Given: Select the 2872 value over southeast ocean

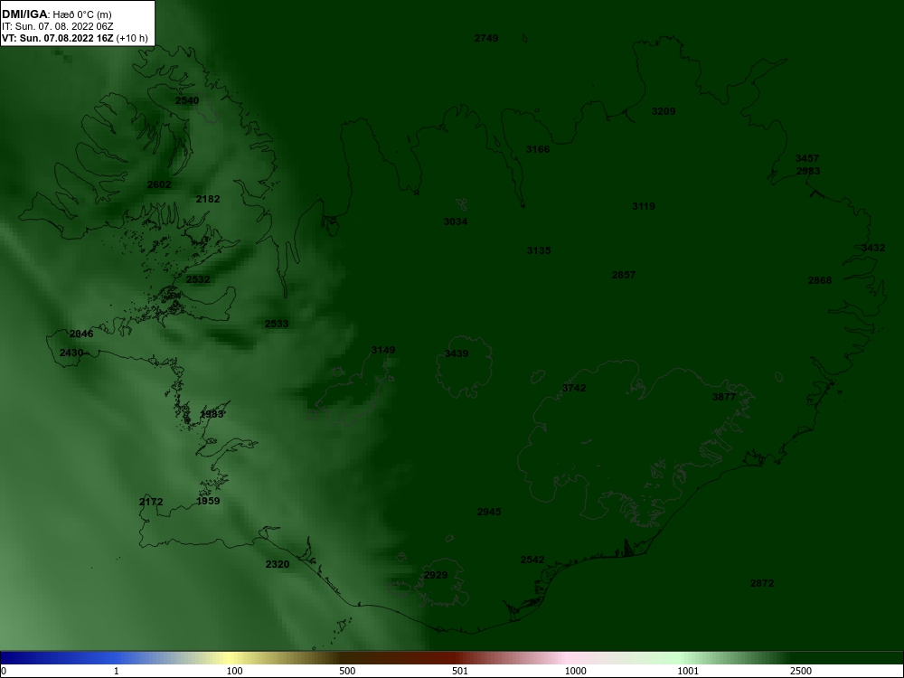Looking at the screenshot, I should click(x=761, y=583).
